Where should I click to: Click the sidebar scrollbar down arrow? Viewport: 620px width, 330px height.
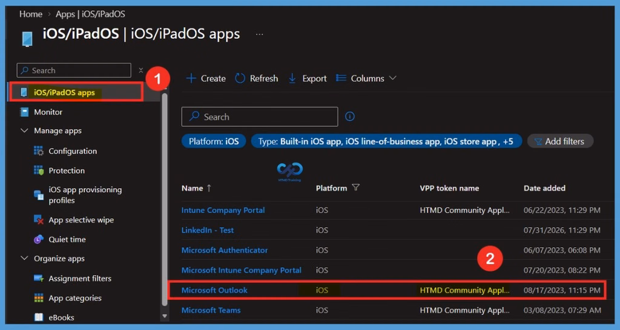(165, 316)
